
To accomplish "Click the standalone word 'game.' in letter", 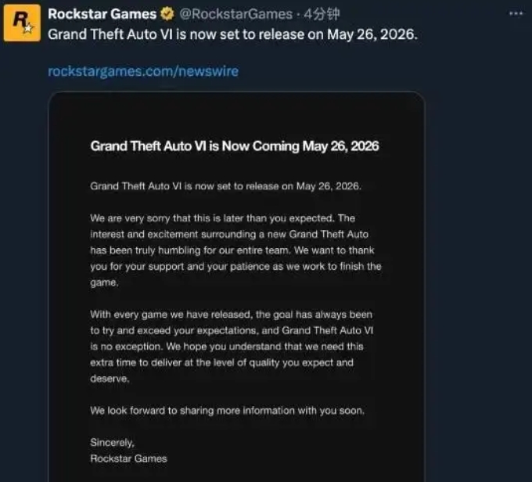I will click(x=104, y=282).
